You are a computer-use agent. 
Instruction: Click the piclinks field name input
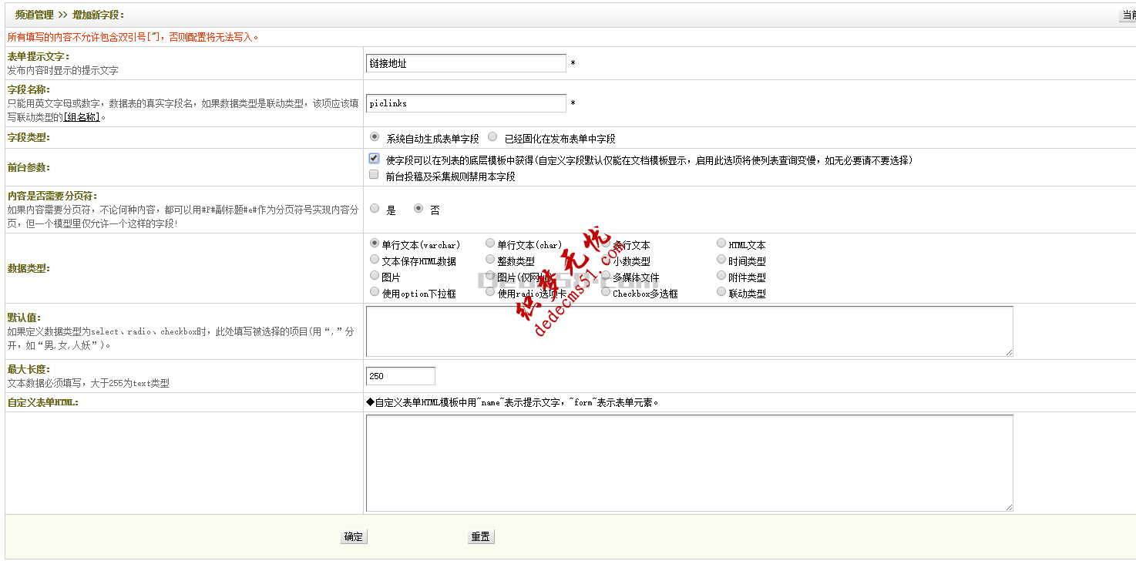[465, 102]
